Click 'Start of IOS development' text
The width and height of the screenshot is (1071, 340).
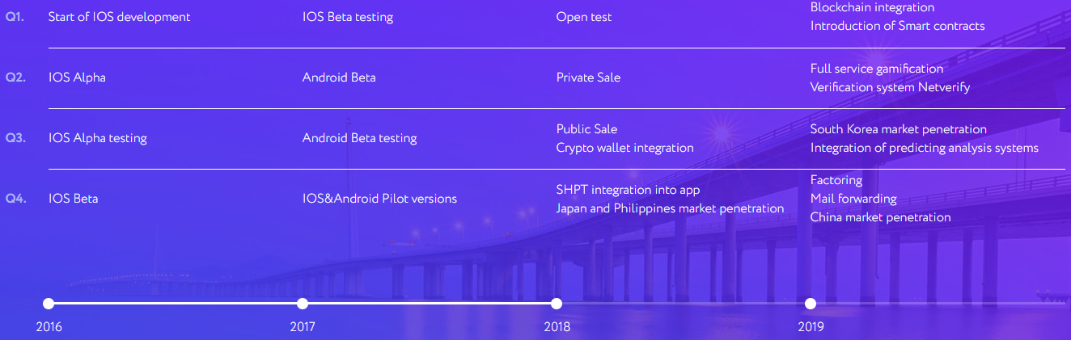120,16
